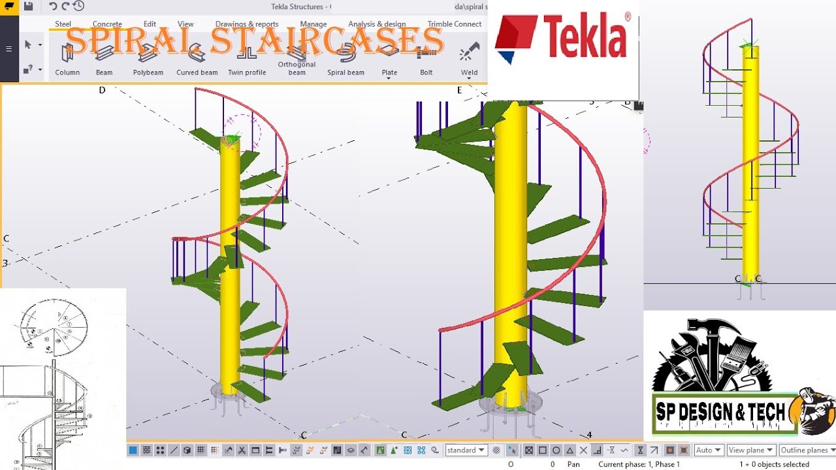Click the diagonal line selection switch icon
This screenshot has width=836, height=470.
point(174,450)
